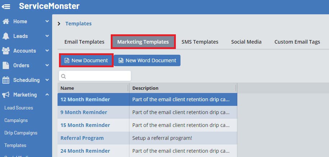
Task: Open Drip Campaigns in the sidebar
Action: pos(21,133)
